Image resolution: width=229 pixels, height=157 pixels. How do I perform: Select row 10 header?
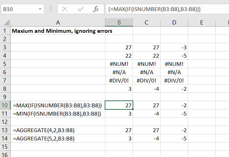pos(5,105)
